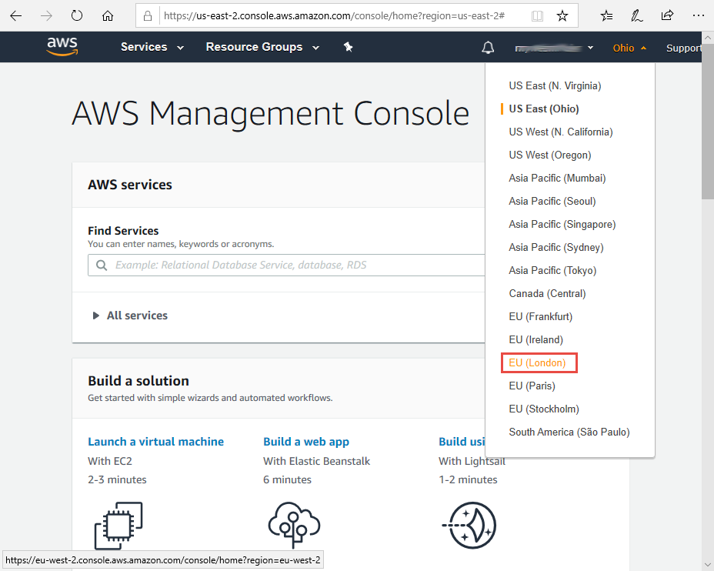Select Asia Pacific (Tokyo) region

[x=552, y=270]
